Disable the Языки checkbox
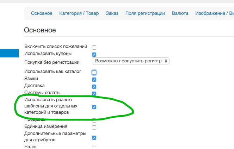 94,80
